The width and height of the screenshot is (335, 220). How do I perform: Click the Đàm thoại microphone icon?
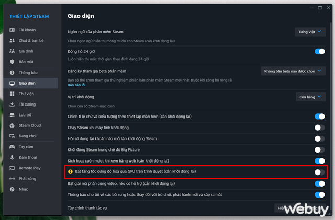pyautogui.click(x=12, y=157)
